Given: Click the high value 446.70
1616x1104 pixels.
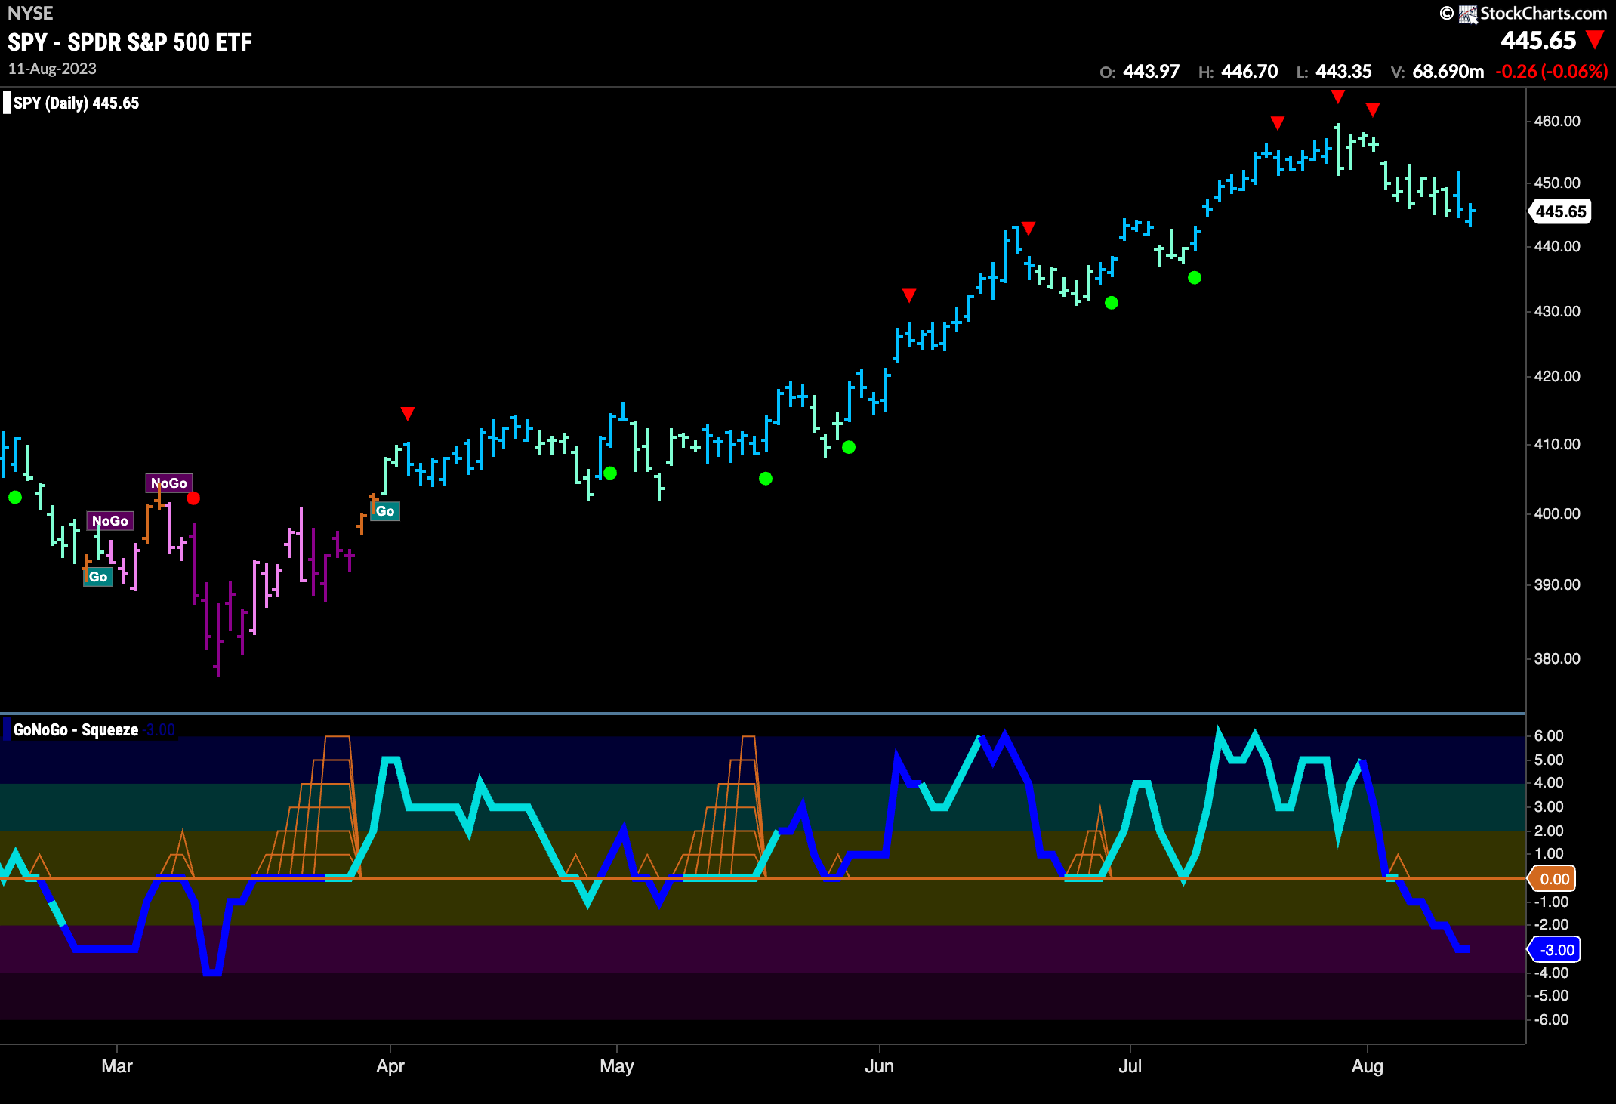Looking at the screenshot, I should (x=1249, y=72).
